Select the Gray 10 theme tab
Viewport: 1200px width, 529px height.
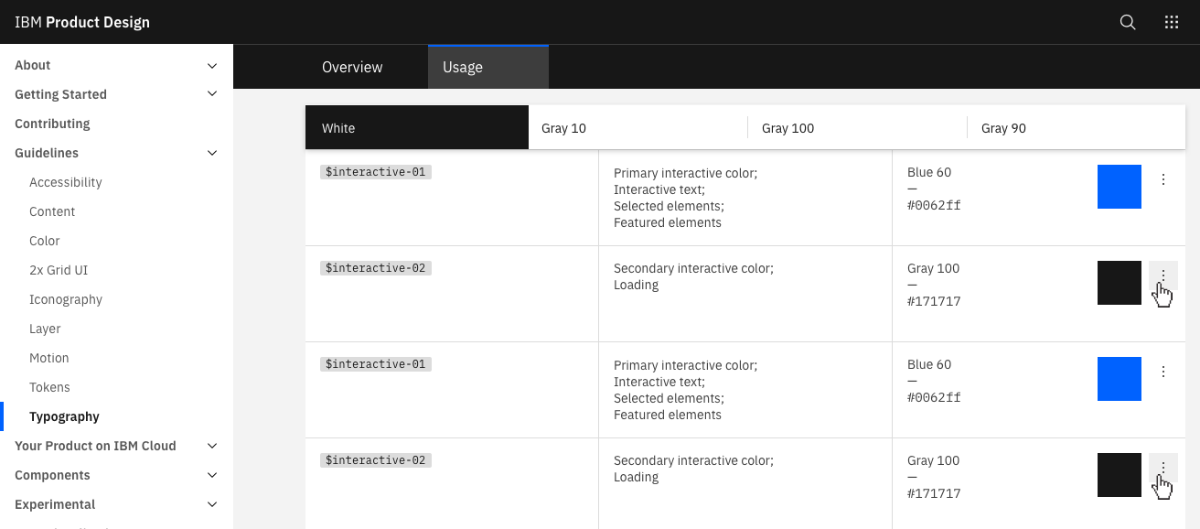(563, 128)
